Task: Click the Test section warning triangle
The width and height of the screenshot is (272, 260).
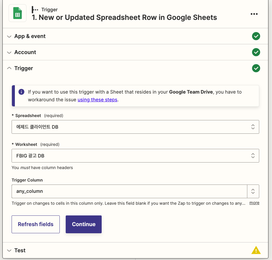Action: tap(256, 250)
